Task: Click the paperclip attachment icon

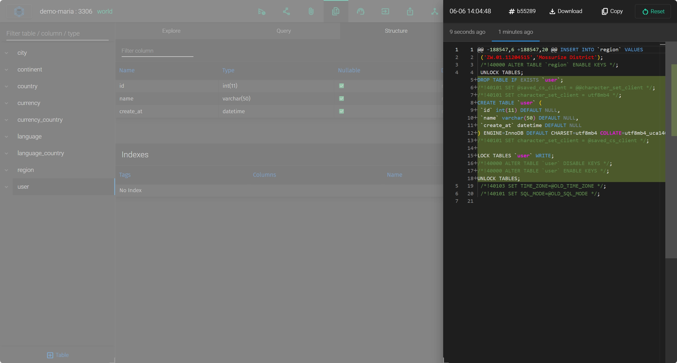Action: [x=311, y=11]
